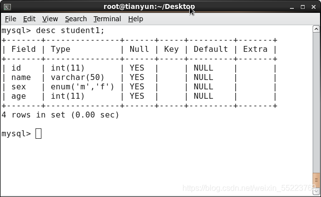The width and height of the screenshot is (321, 197).
Task: Open the View menu
Action: [x=50, y=19]
